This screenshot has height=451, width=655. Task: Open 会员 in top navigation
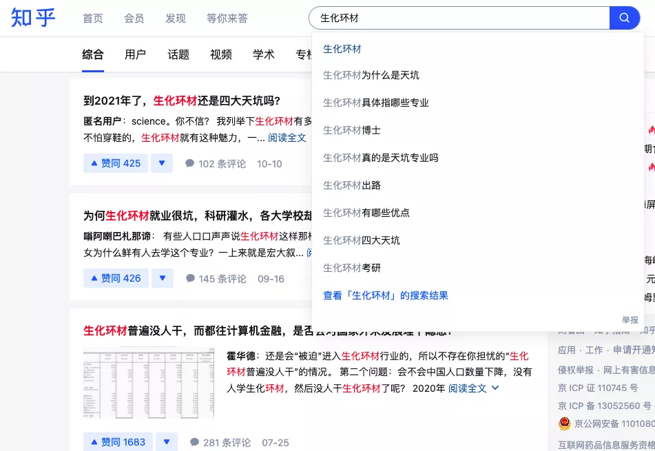coord(134,18)
